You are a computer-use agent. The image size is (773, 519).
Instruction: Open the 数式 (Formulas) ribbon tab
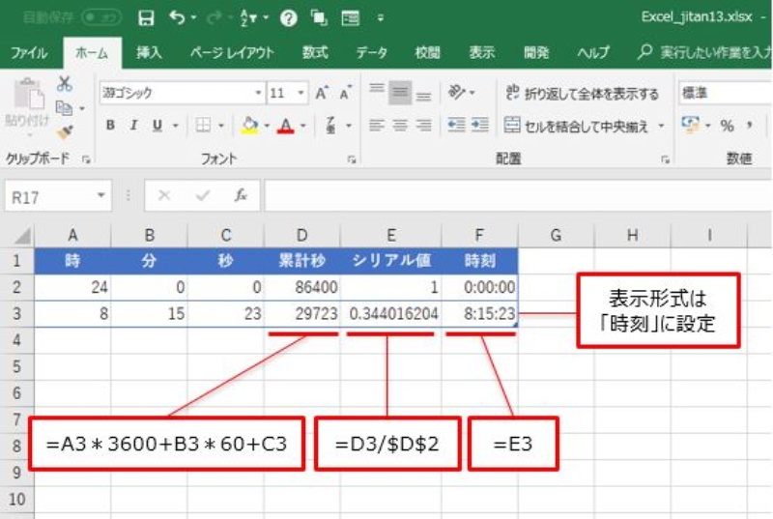pyautogui.click(x=314, y=52)
